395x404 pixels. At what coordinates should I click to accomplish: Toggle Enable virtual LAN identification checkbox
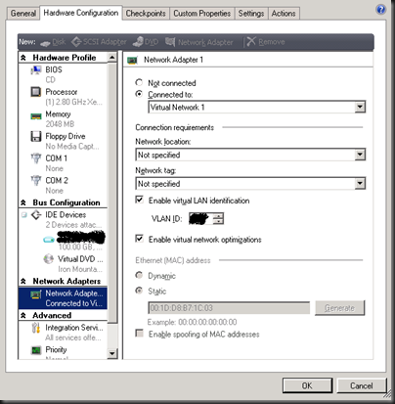[139, 200]
